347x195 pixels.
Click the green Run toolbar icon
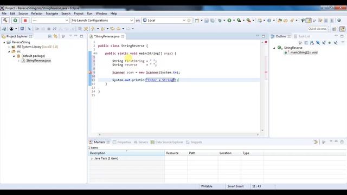click(229, 21)
